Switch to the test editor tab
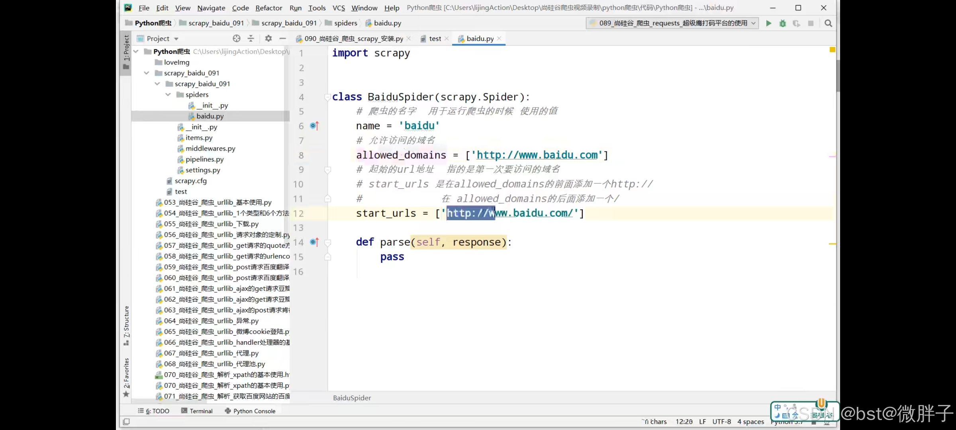Image resolution: width=956 pixels, height=430 pixels. coord(435,39)
